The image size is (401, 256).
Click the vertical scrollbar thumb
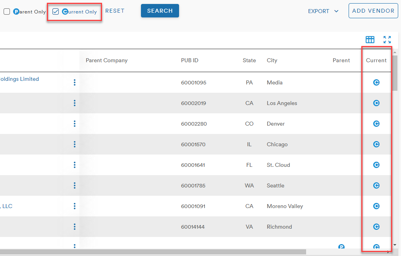tap(395, 73)
